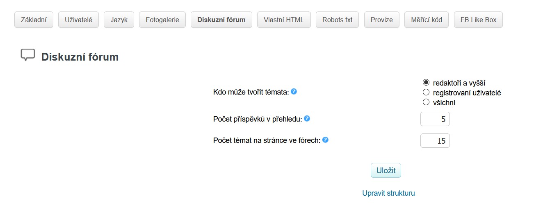This screenshot has height=210, width=559.
Task: Select the 'všichni' radio button
Action: pyautogui.click(x=426, y=102)
